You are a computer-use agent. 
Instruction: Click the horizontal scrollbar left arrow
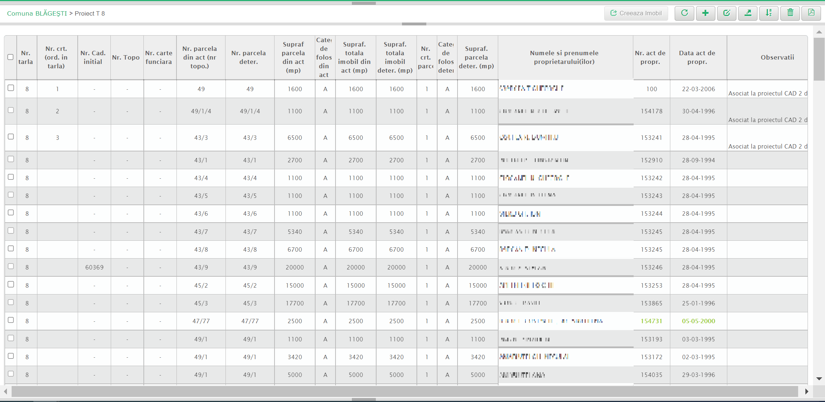(x=6, y=391)
